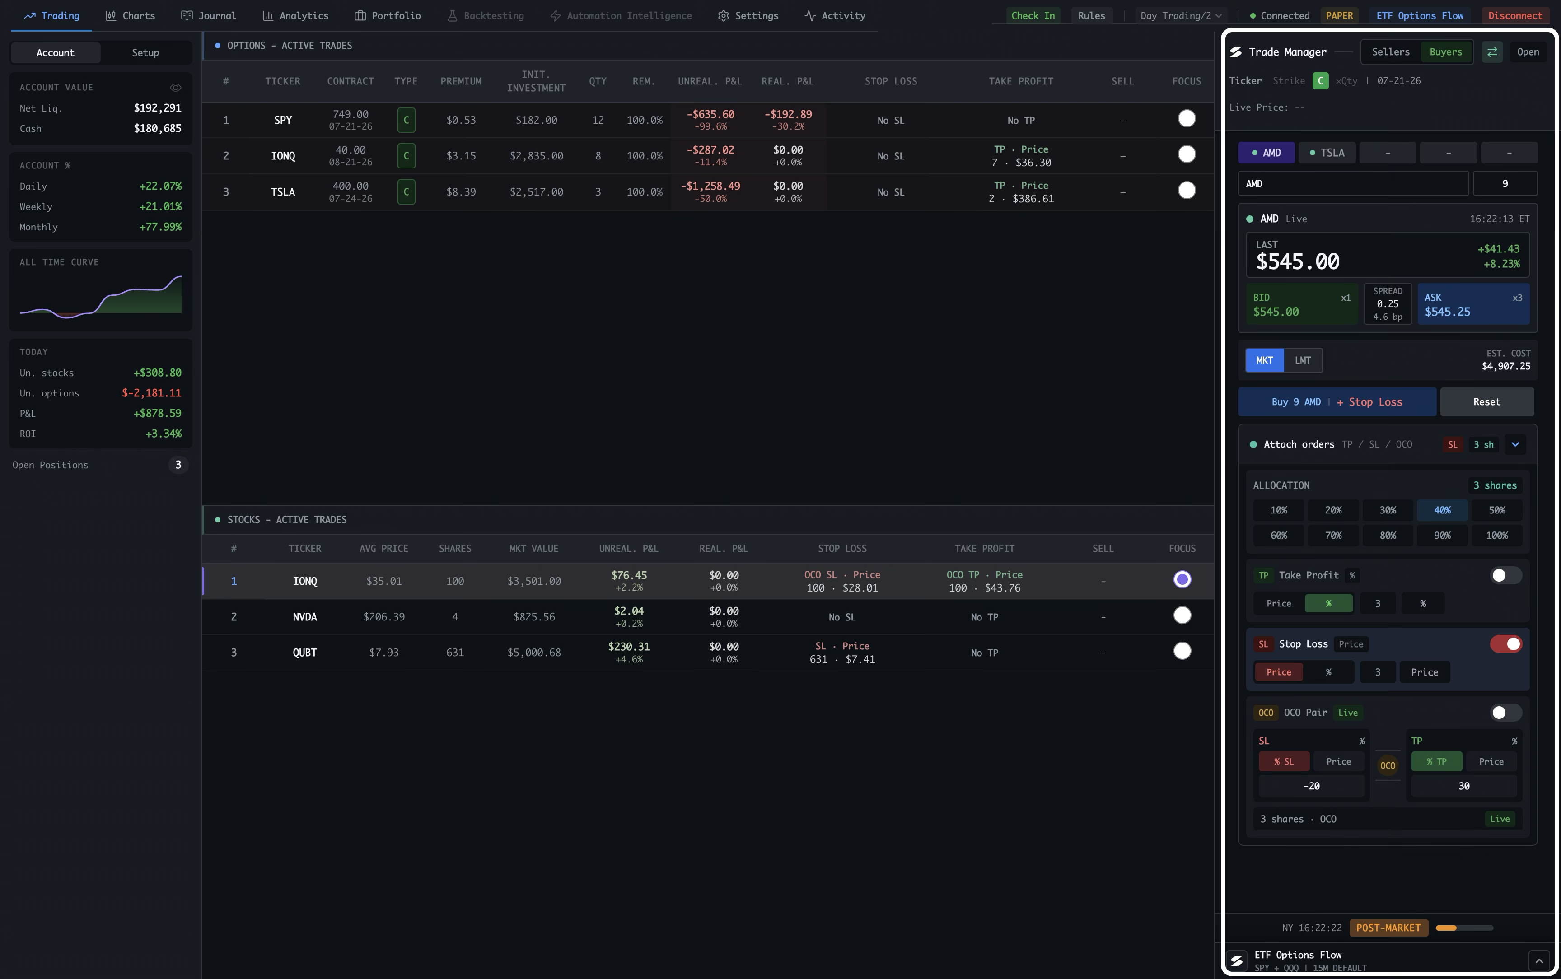1561x979 pixels.
Task: Expand the ETF Options Flow panel
Action: 1539,961
